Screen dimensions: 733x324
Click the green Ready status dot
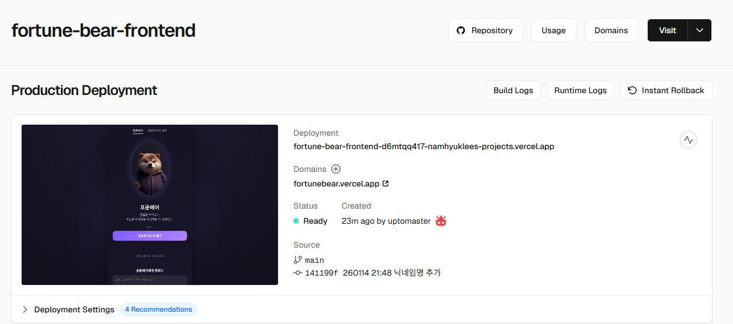[x=296, y=221]
